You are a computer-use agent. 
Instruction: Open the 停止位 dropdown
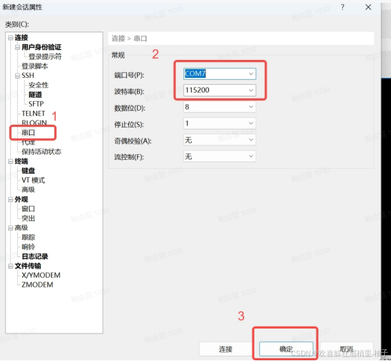click(251, 123)
